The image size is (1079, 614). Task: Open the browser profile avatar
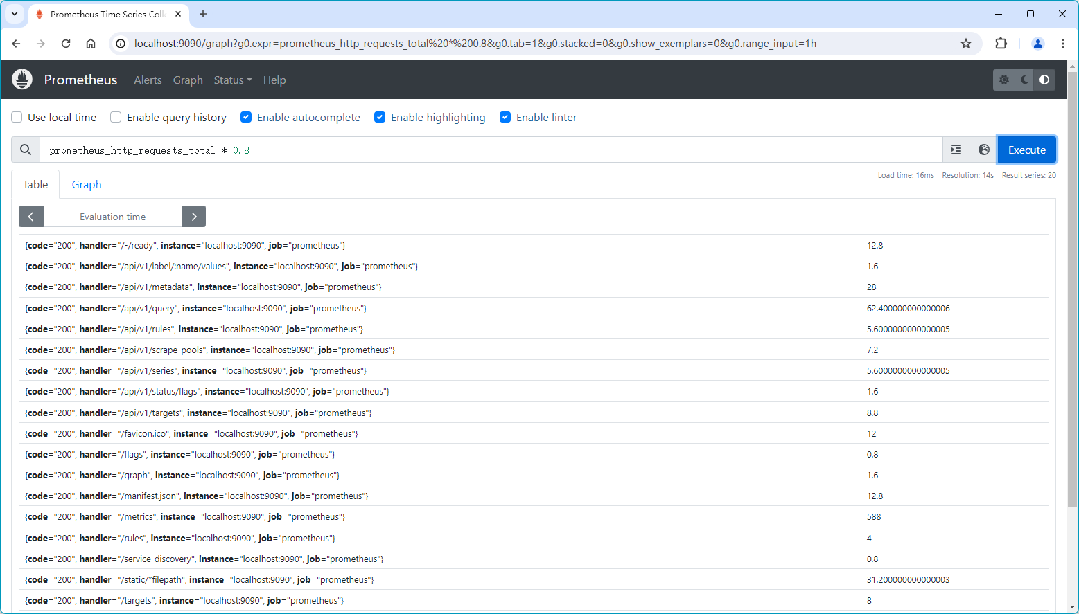(1038, 44)
